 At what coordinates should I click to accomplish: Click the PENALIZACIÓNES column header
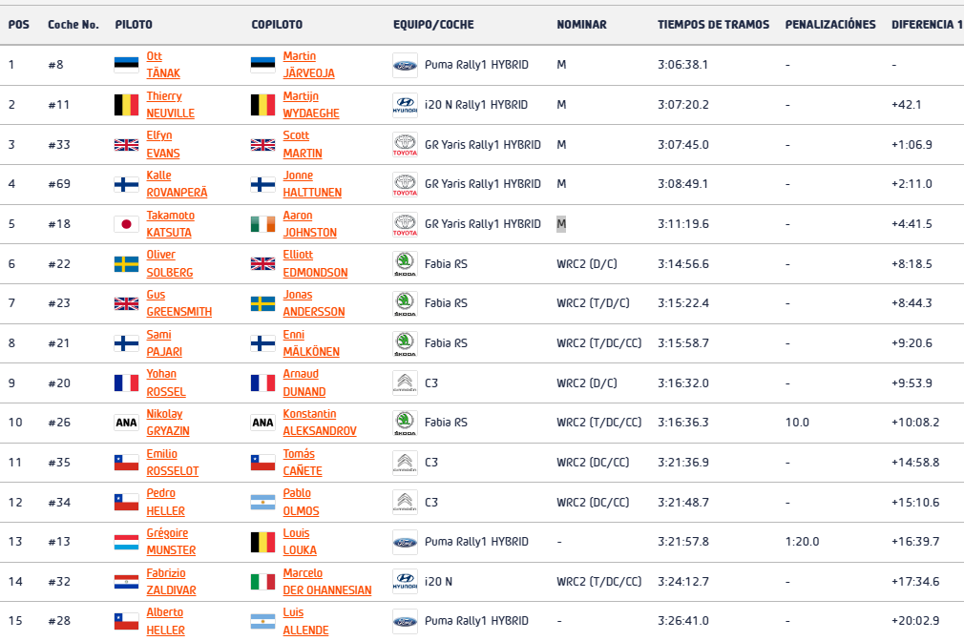pyautogui.click(x=830, y=25)
